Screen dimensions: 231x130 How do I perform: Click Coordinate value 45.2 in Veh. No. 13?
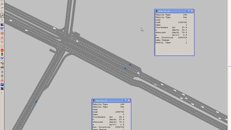tap(122, 117)
